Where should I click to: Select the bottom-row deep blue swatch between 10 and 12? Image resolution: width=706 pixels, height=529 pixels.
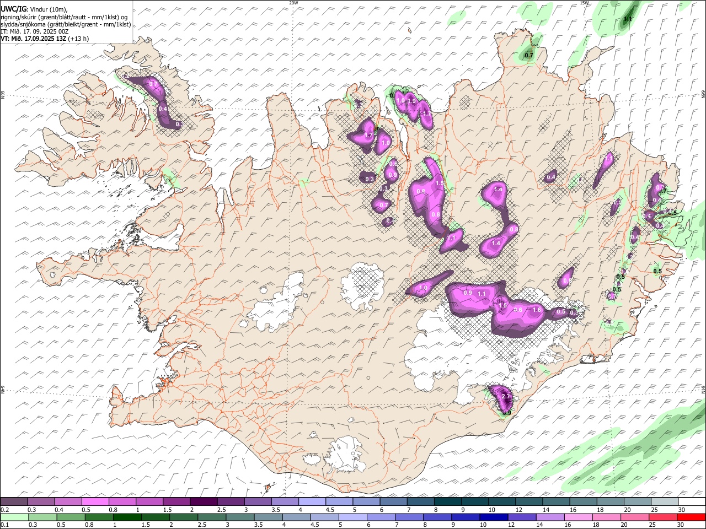coord(494,517)
